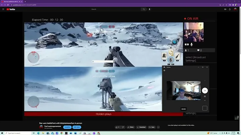The image size is (241, 135).
Task: Click the Windows Start button
Action: pyautogui.click(x=2, y=133)
